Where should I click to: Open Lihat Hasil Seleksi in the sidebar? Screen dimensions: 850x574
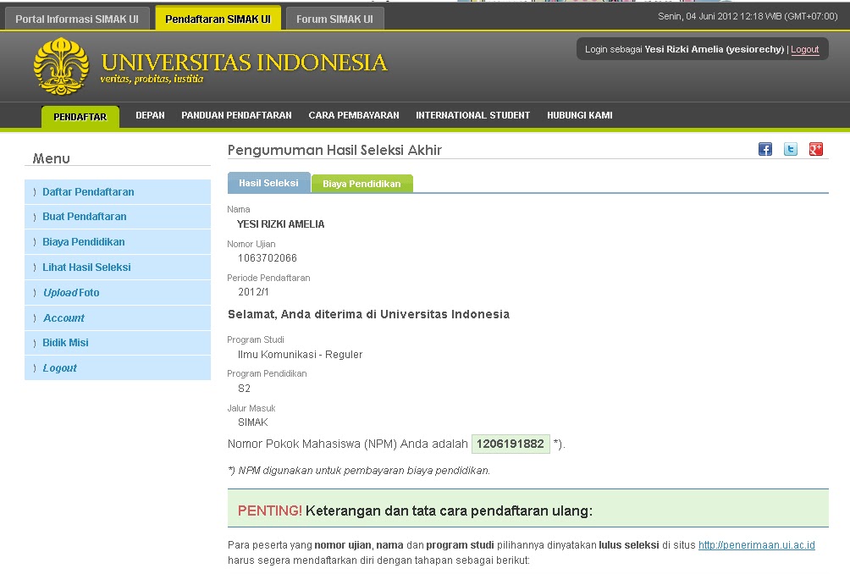point(118,268)
